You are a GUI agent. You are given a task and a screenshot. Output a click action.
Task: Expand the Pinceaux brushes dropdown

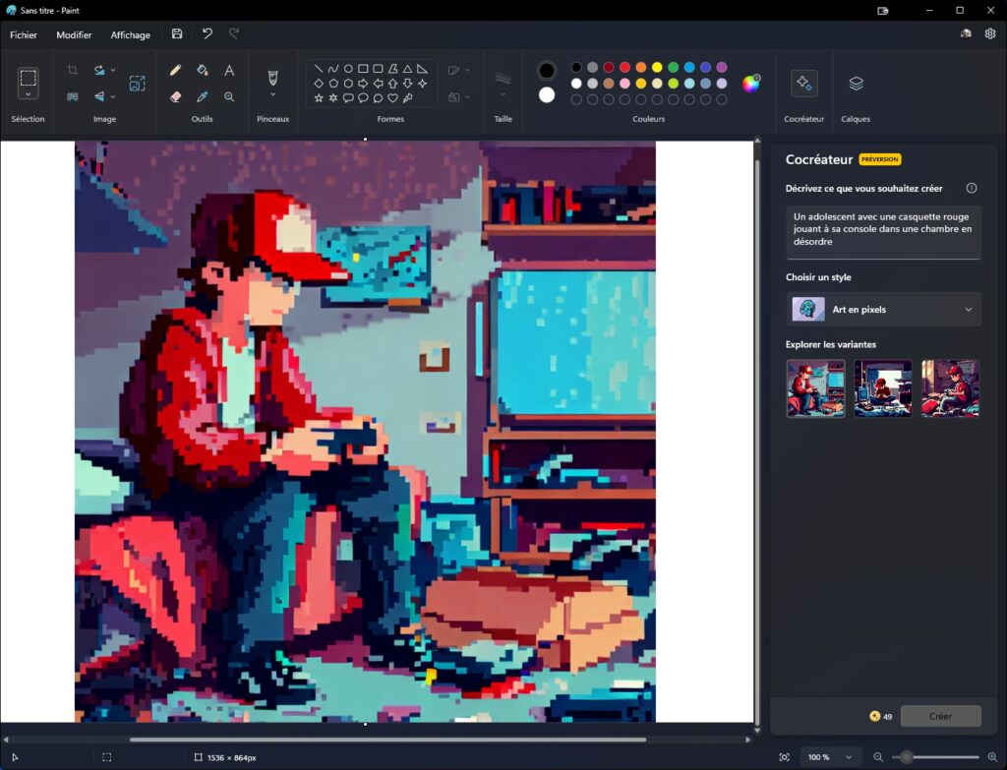click(273, 95)
